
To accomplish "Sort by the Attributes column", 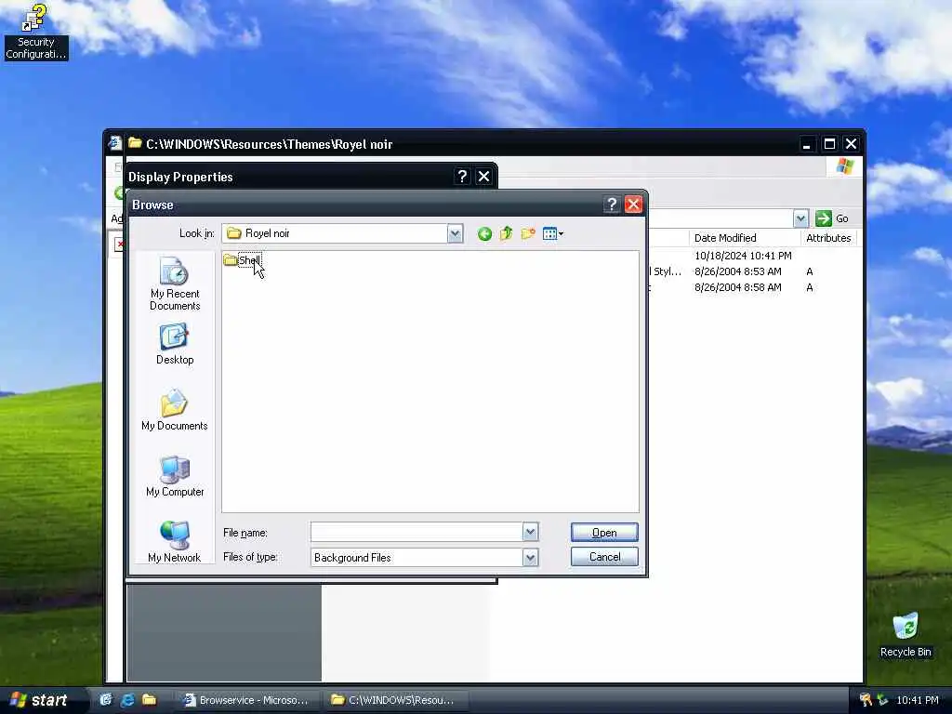I will pos(828,238).
